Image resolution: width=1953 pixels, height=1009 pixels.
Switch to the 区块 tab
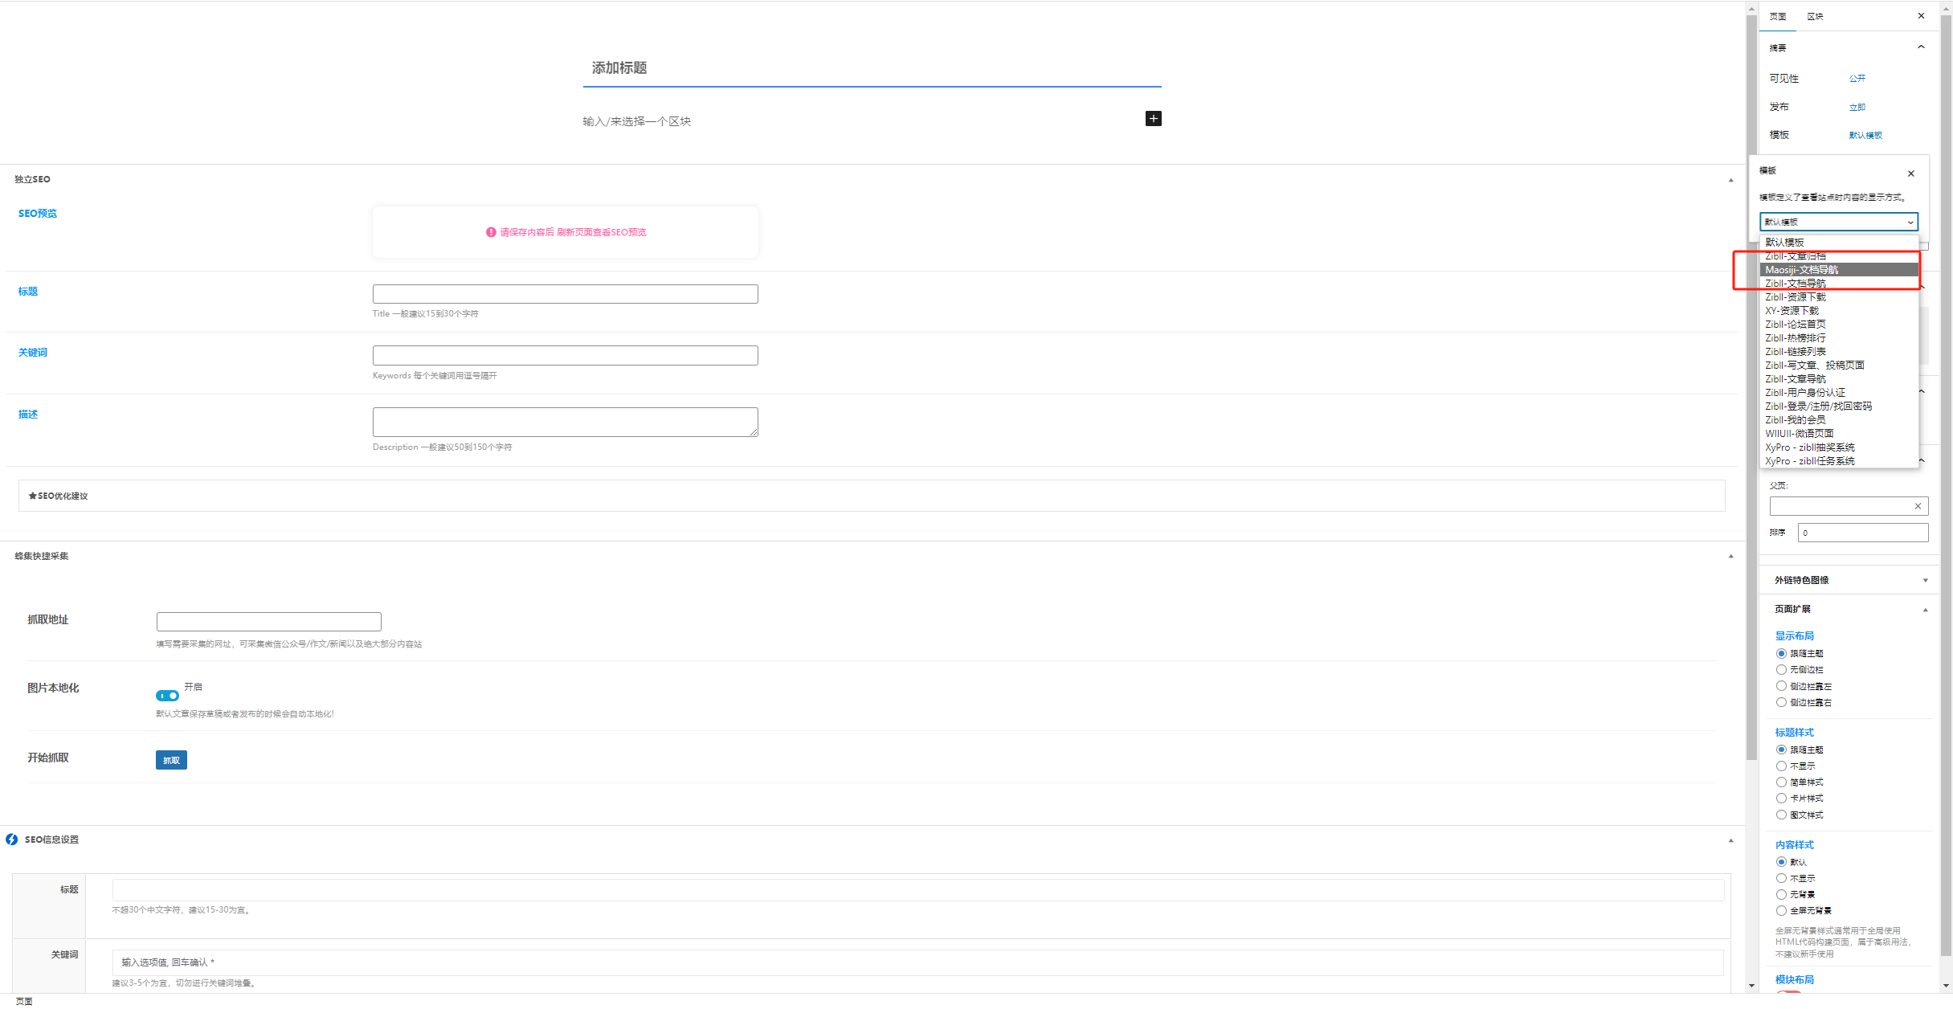pos(1815,16)
